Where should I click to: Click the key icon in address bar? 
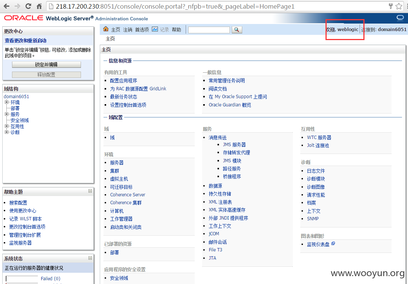click(x=390, y=6)
